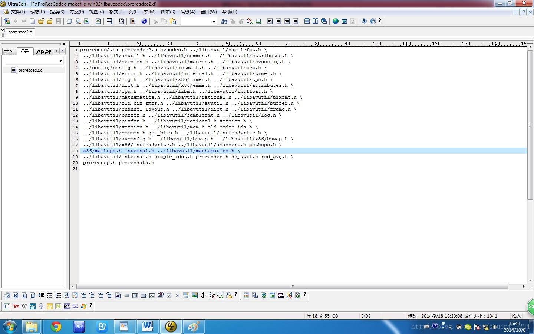Select the proresdec2.d document tab
534x334 pixels.
click(x=20, y=32)
